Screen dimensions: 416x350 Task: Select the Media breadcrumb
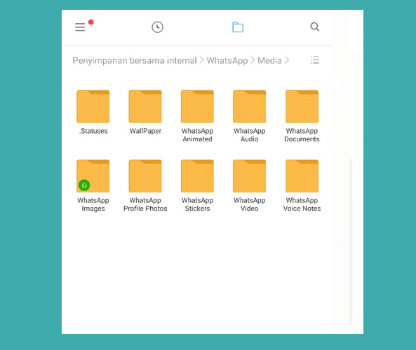pyautogui.click(x=269, y=61)
